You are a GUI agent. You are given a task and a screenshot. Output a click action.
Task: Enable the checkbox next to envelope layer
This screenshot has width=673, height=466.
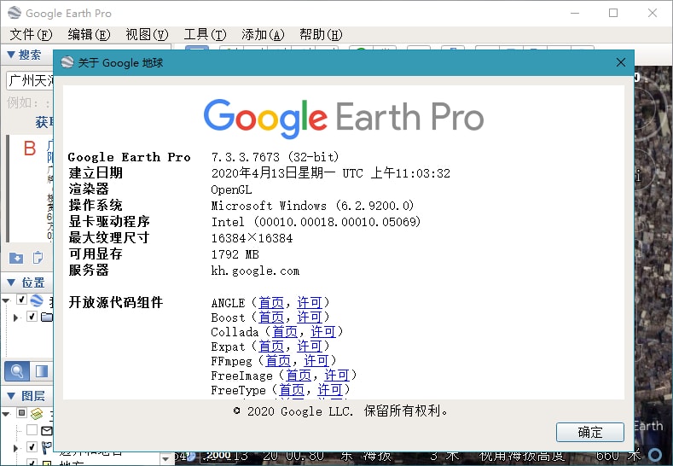(32, 430)
